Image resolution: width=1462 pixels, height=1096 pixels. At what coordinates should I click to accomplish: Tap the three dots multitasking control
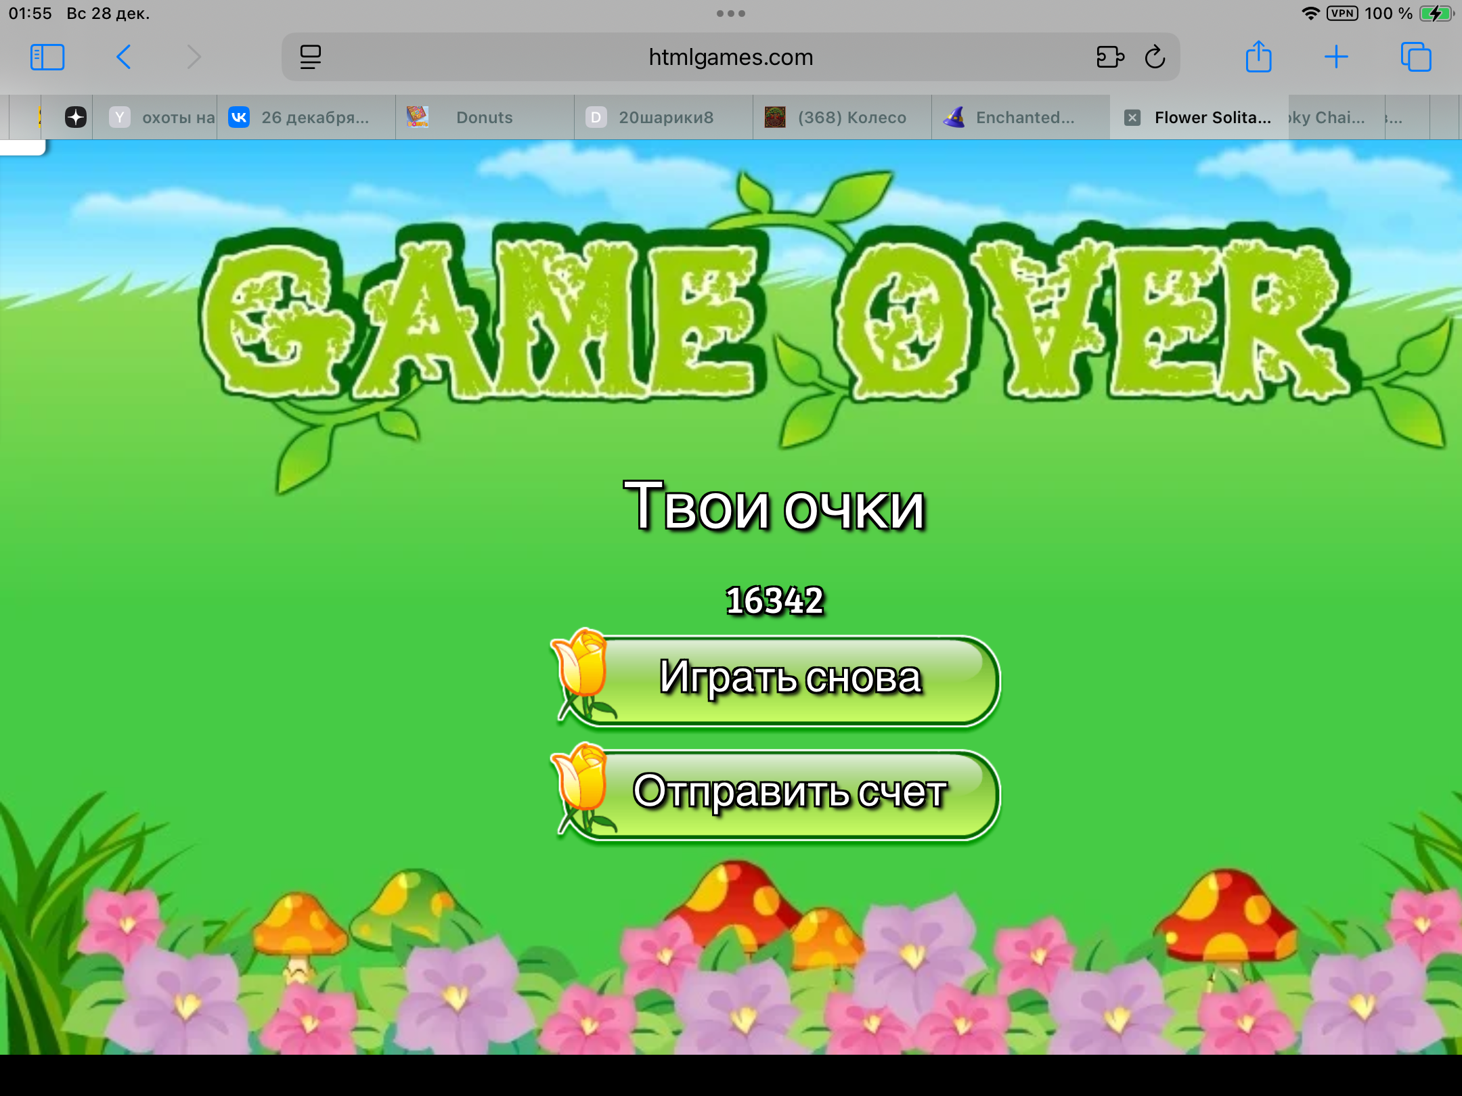pyautogui.click(x=730, y=14)
